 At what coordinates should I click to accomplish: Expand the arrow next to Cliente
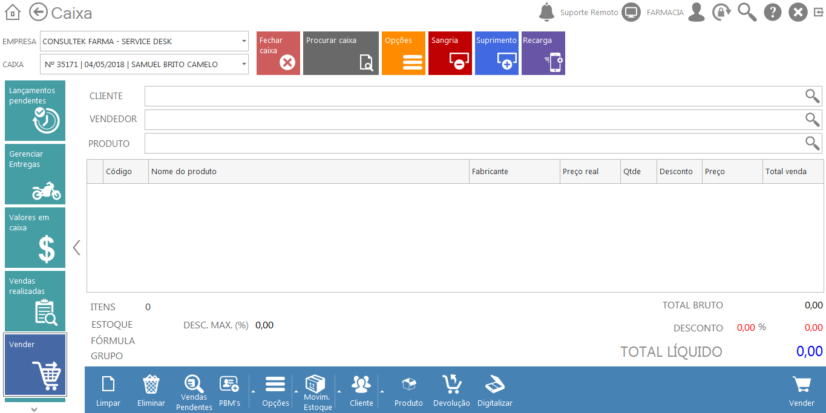(382, 391)
